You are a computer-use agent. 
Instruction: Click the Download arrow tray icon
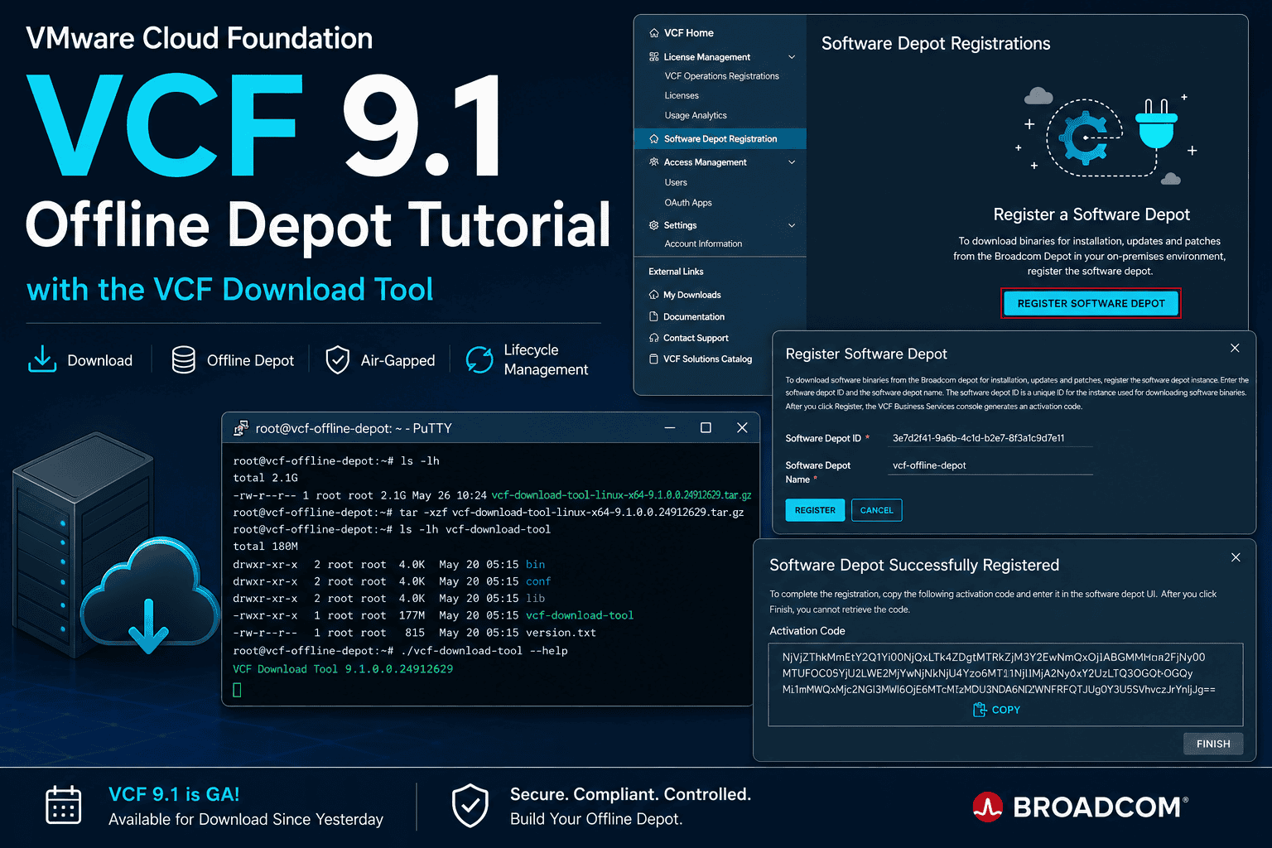coord(42,359)
